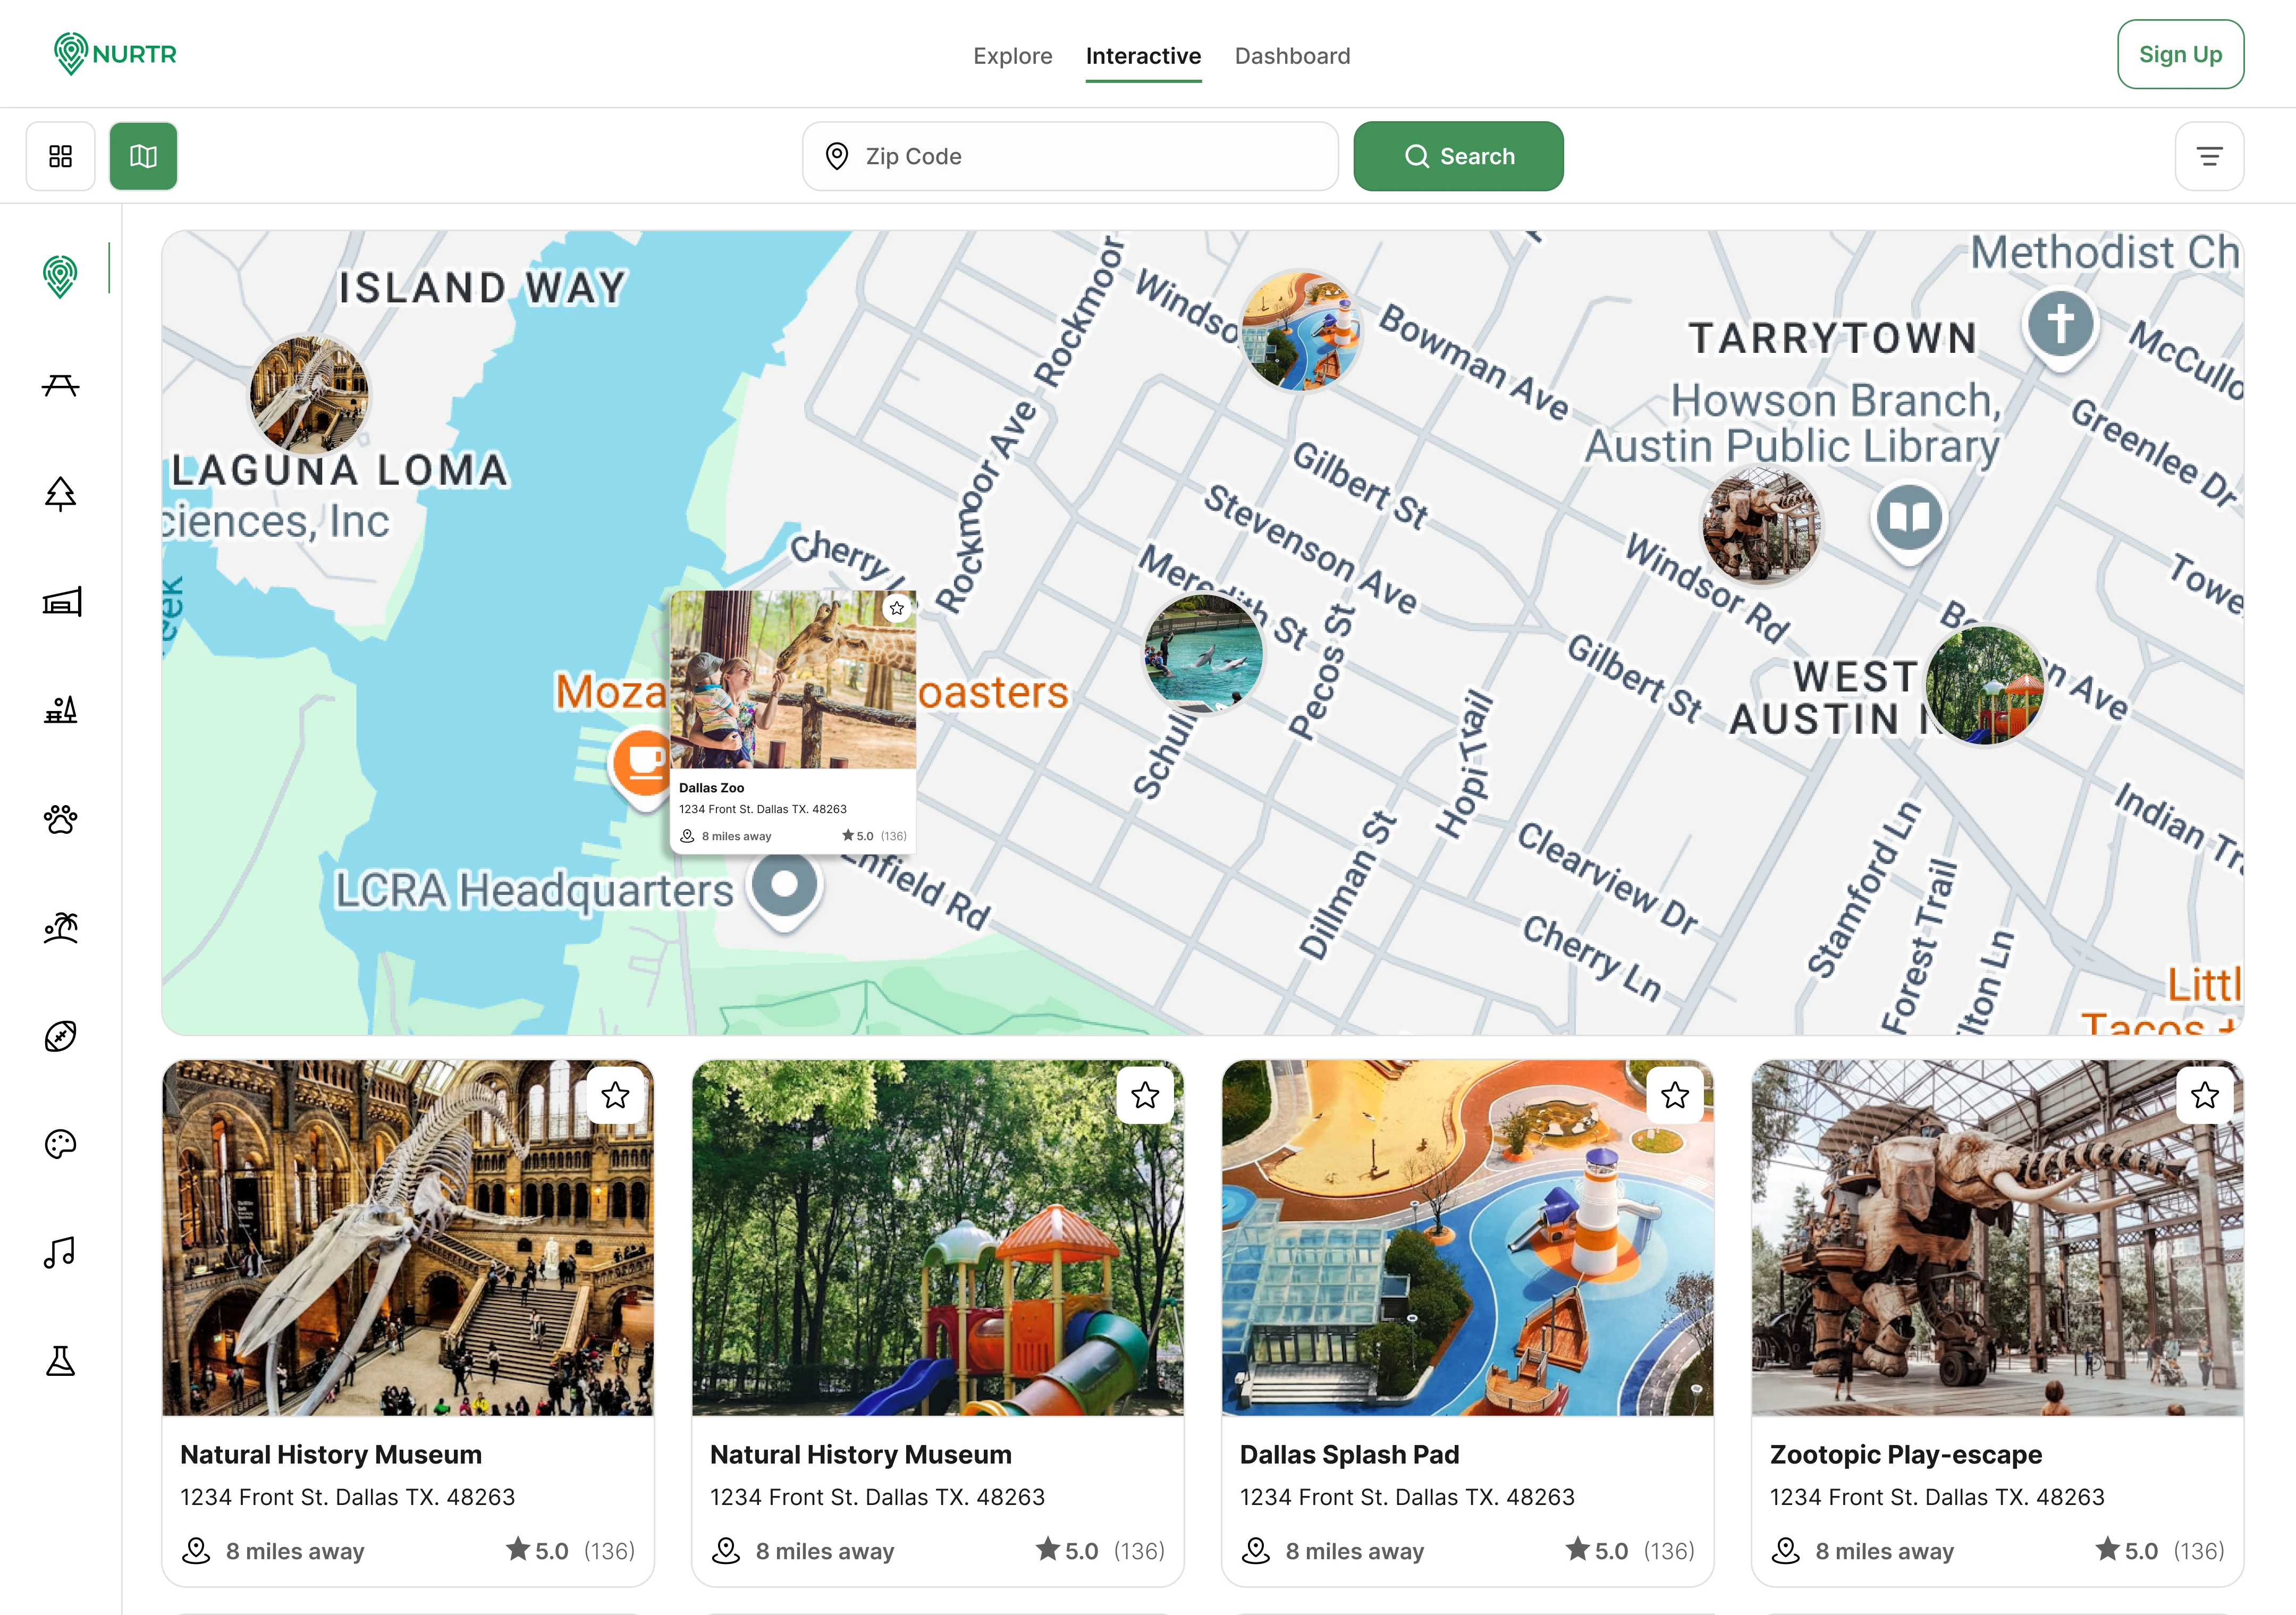Open the paw print animals category
2296x1615 pixels.
click(60, 819)
